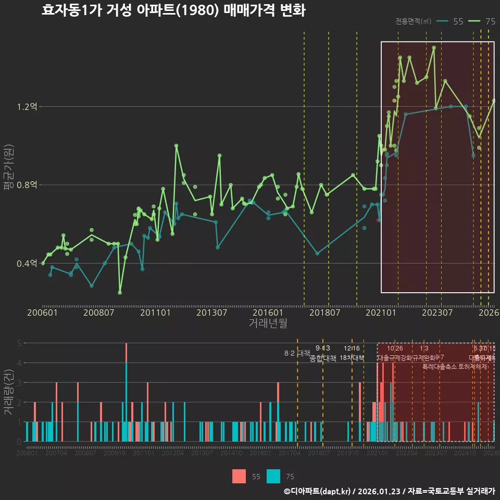Screen dimensions: 500x500
Task: Toggle the 75 line series in top legend
Action: click(x=481, y=21)
